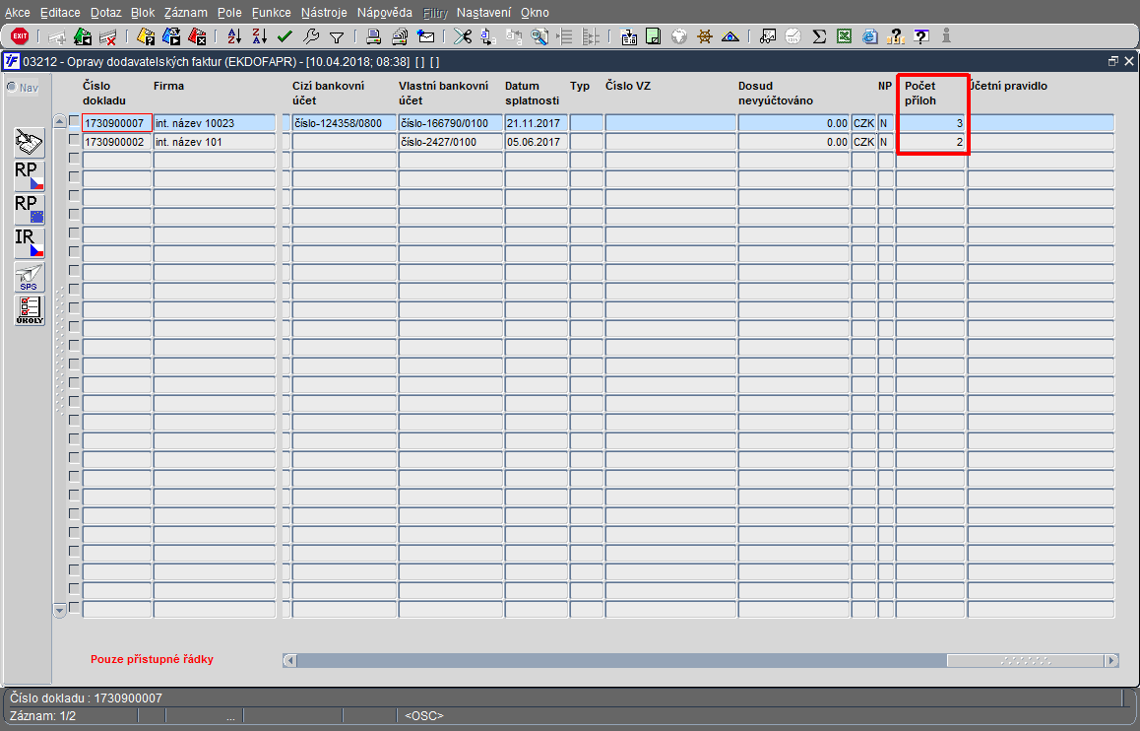Click the red cancel query icon
This screenshot has width=1140, height=731.
197,35
